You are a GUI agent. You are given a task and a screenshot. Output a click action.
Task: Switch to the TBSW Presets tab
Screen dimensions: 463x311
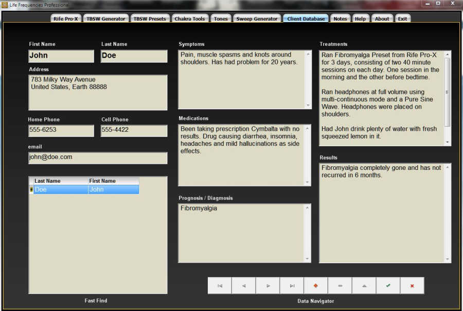(150, 19)
